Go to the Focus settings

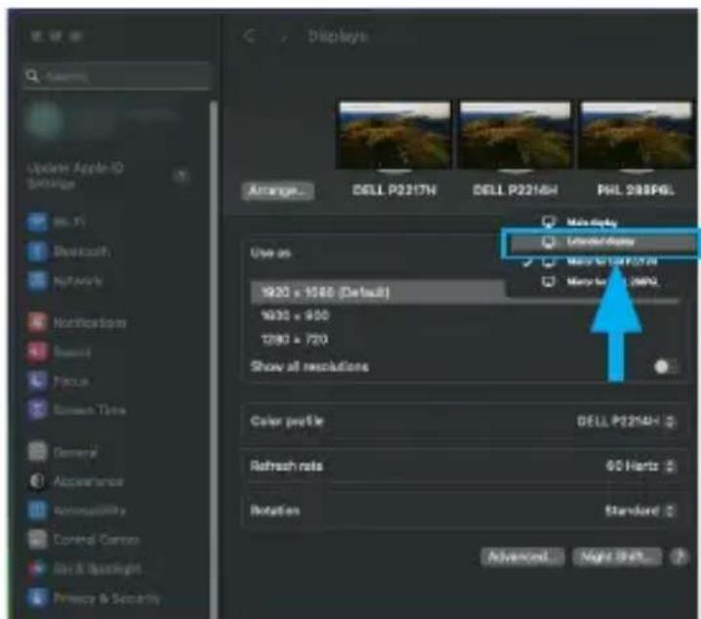coord(59,381)
